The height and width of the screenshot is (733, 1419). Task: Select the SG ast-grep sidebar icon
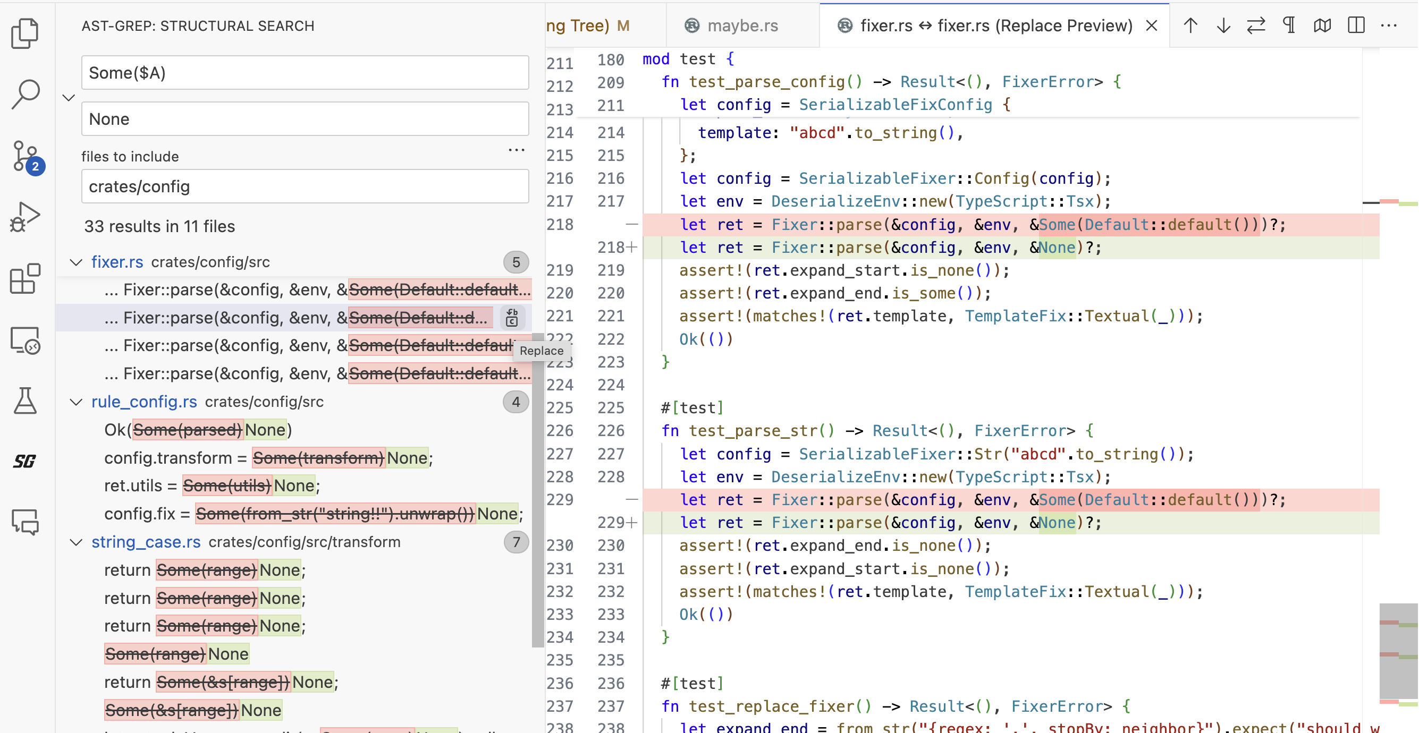25,461
